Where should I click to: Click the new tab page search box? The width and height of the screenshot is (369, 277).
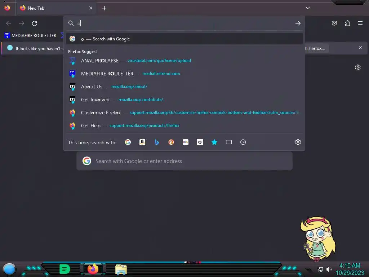click(184, 161)
